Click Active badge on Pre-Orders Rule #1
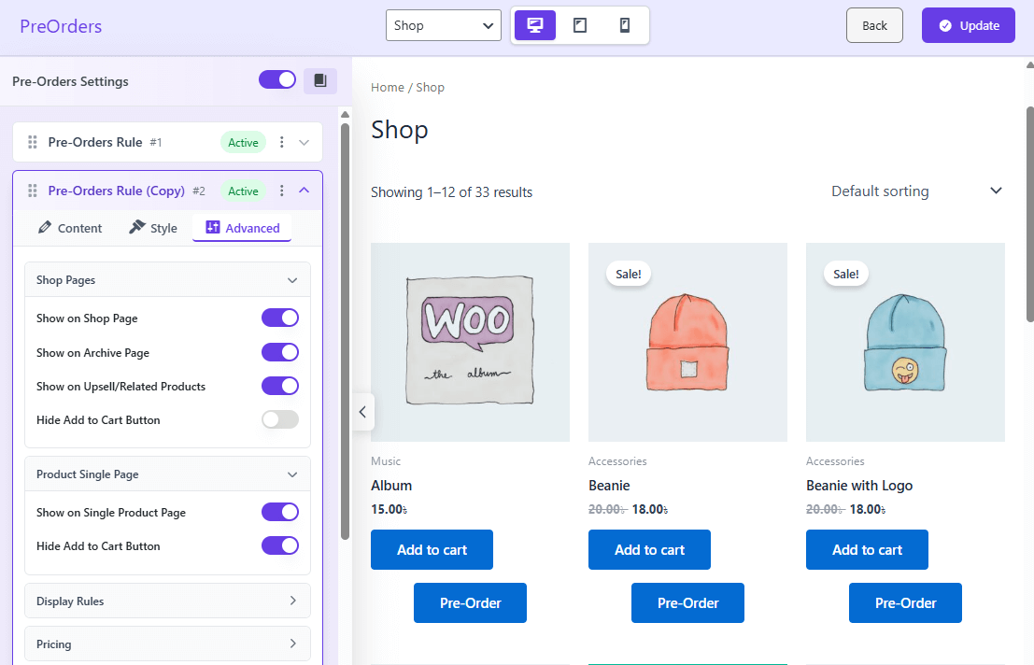Viewport: 1034px width, 665px height. (x=244, y=142)
